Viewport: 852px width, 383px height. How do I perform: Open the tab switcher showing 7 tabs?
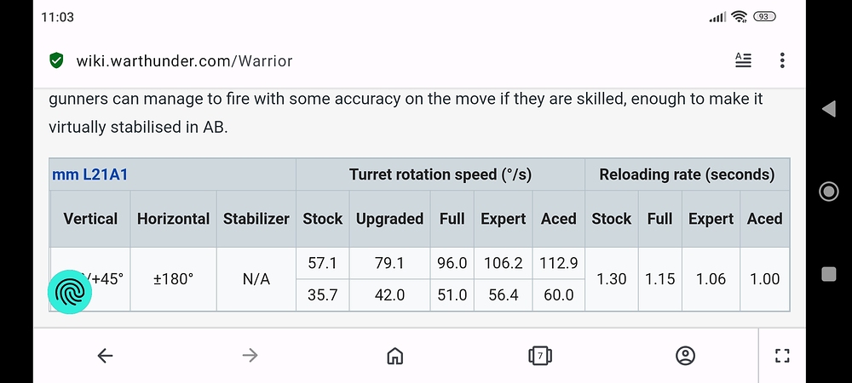point(540,356)
